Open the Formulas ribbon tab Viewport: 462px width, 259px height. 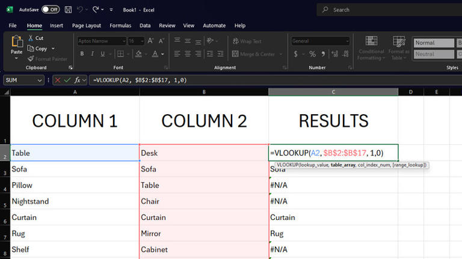(x=120, y=26)
